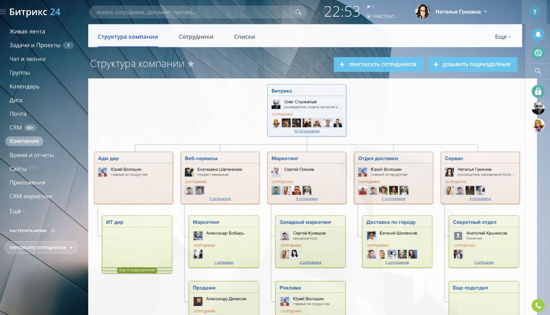Open Доставка по городу department title
The height and width of the screenshot is (315, 550).
click(391, 222)
